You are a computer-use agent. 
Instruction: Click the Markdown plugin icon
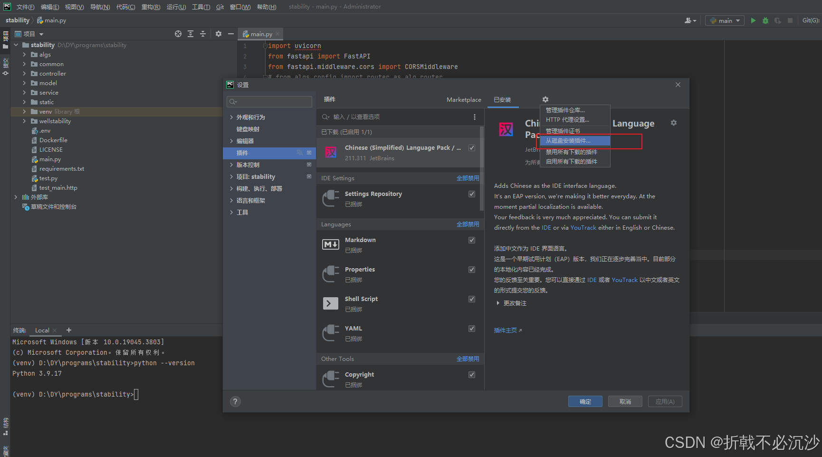(331, 244)
